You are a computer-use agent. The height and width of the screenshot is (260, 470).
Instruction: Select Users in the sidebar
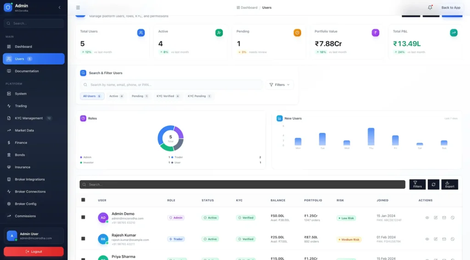34,59
